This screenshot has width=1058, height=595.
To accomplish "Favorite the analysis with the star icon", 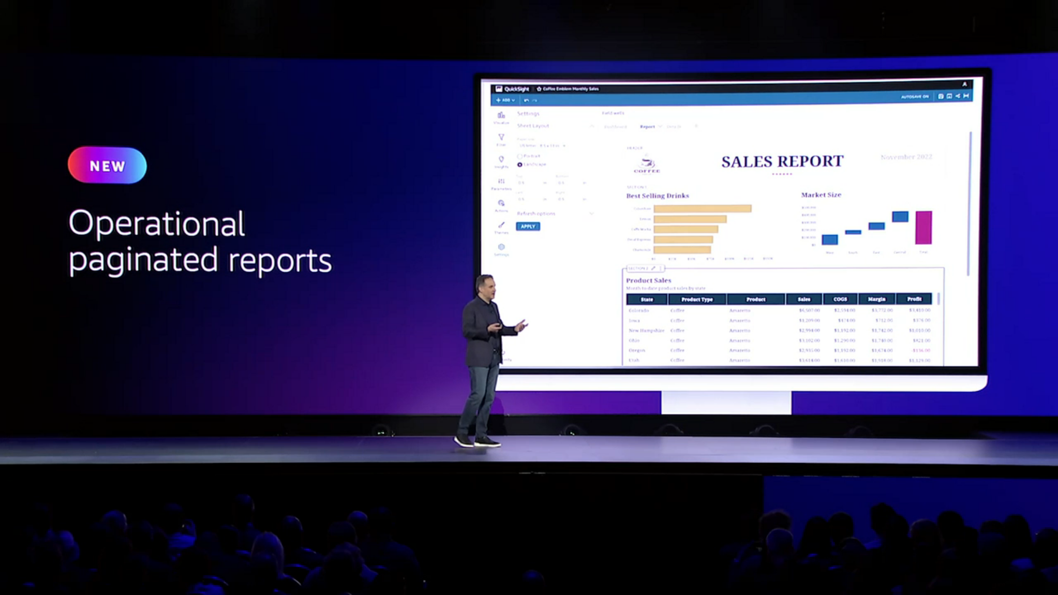I will [x=539, y=89].
